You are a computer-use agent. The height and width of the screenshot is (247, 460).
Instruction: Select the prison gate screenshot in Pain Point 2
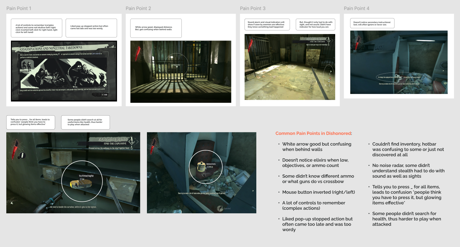click(x=181, y=72)
